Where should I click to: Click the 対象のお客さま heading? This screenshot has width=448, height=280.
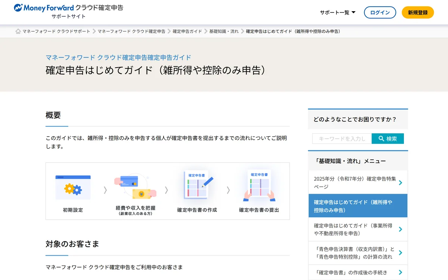click(72, 244)
